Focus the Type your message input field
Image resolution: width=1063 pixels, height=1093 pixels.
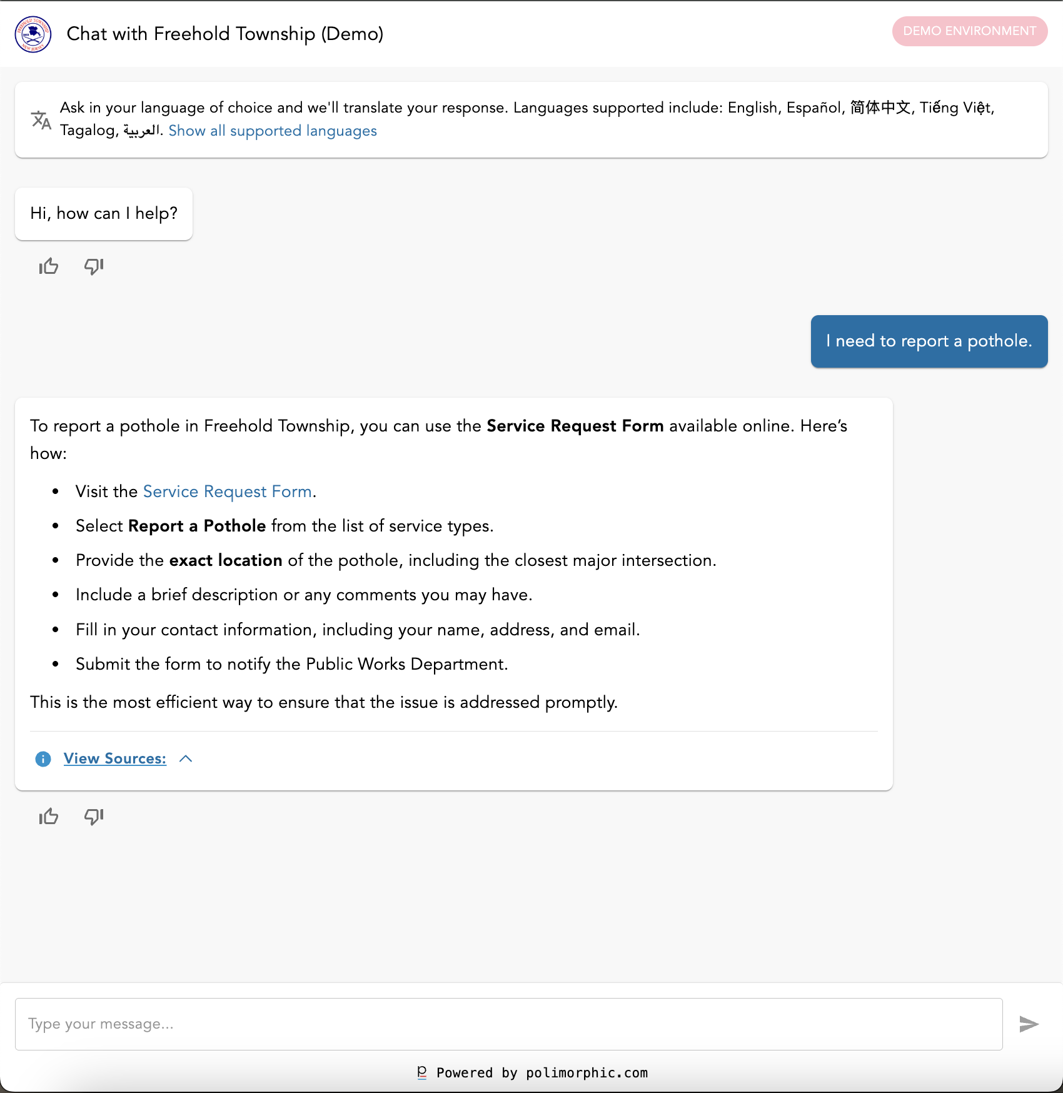click(x=508, y=1024)
